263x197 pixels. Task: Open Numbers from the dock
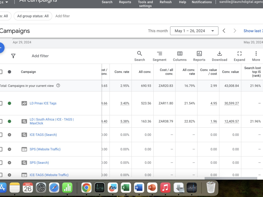(67, 188)
